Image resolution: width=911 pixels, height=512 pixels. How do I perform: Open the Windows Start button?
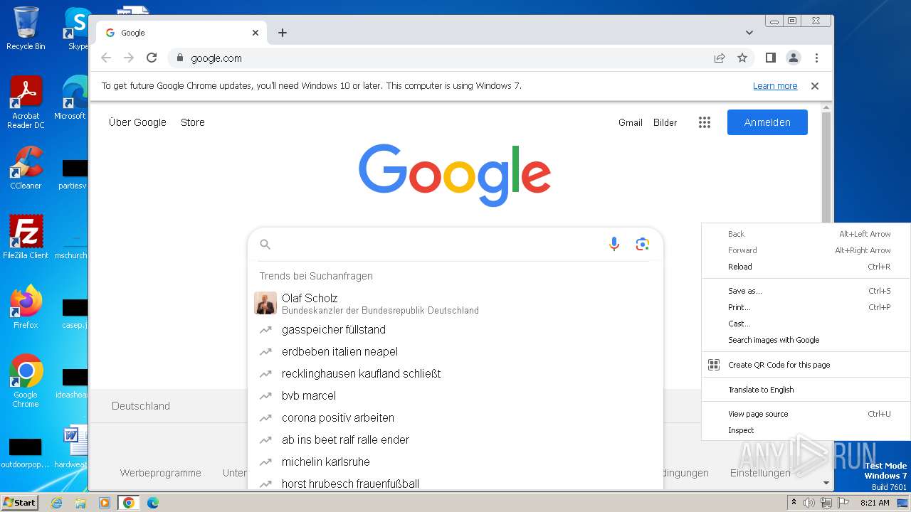coord(19,502)
